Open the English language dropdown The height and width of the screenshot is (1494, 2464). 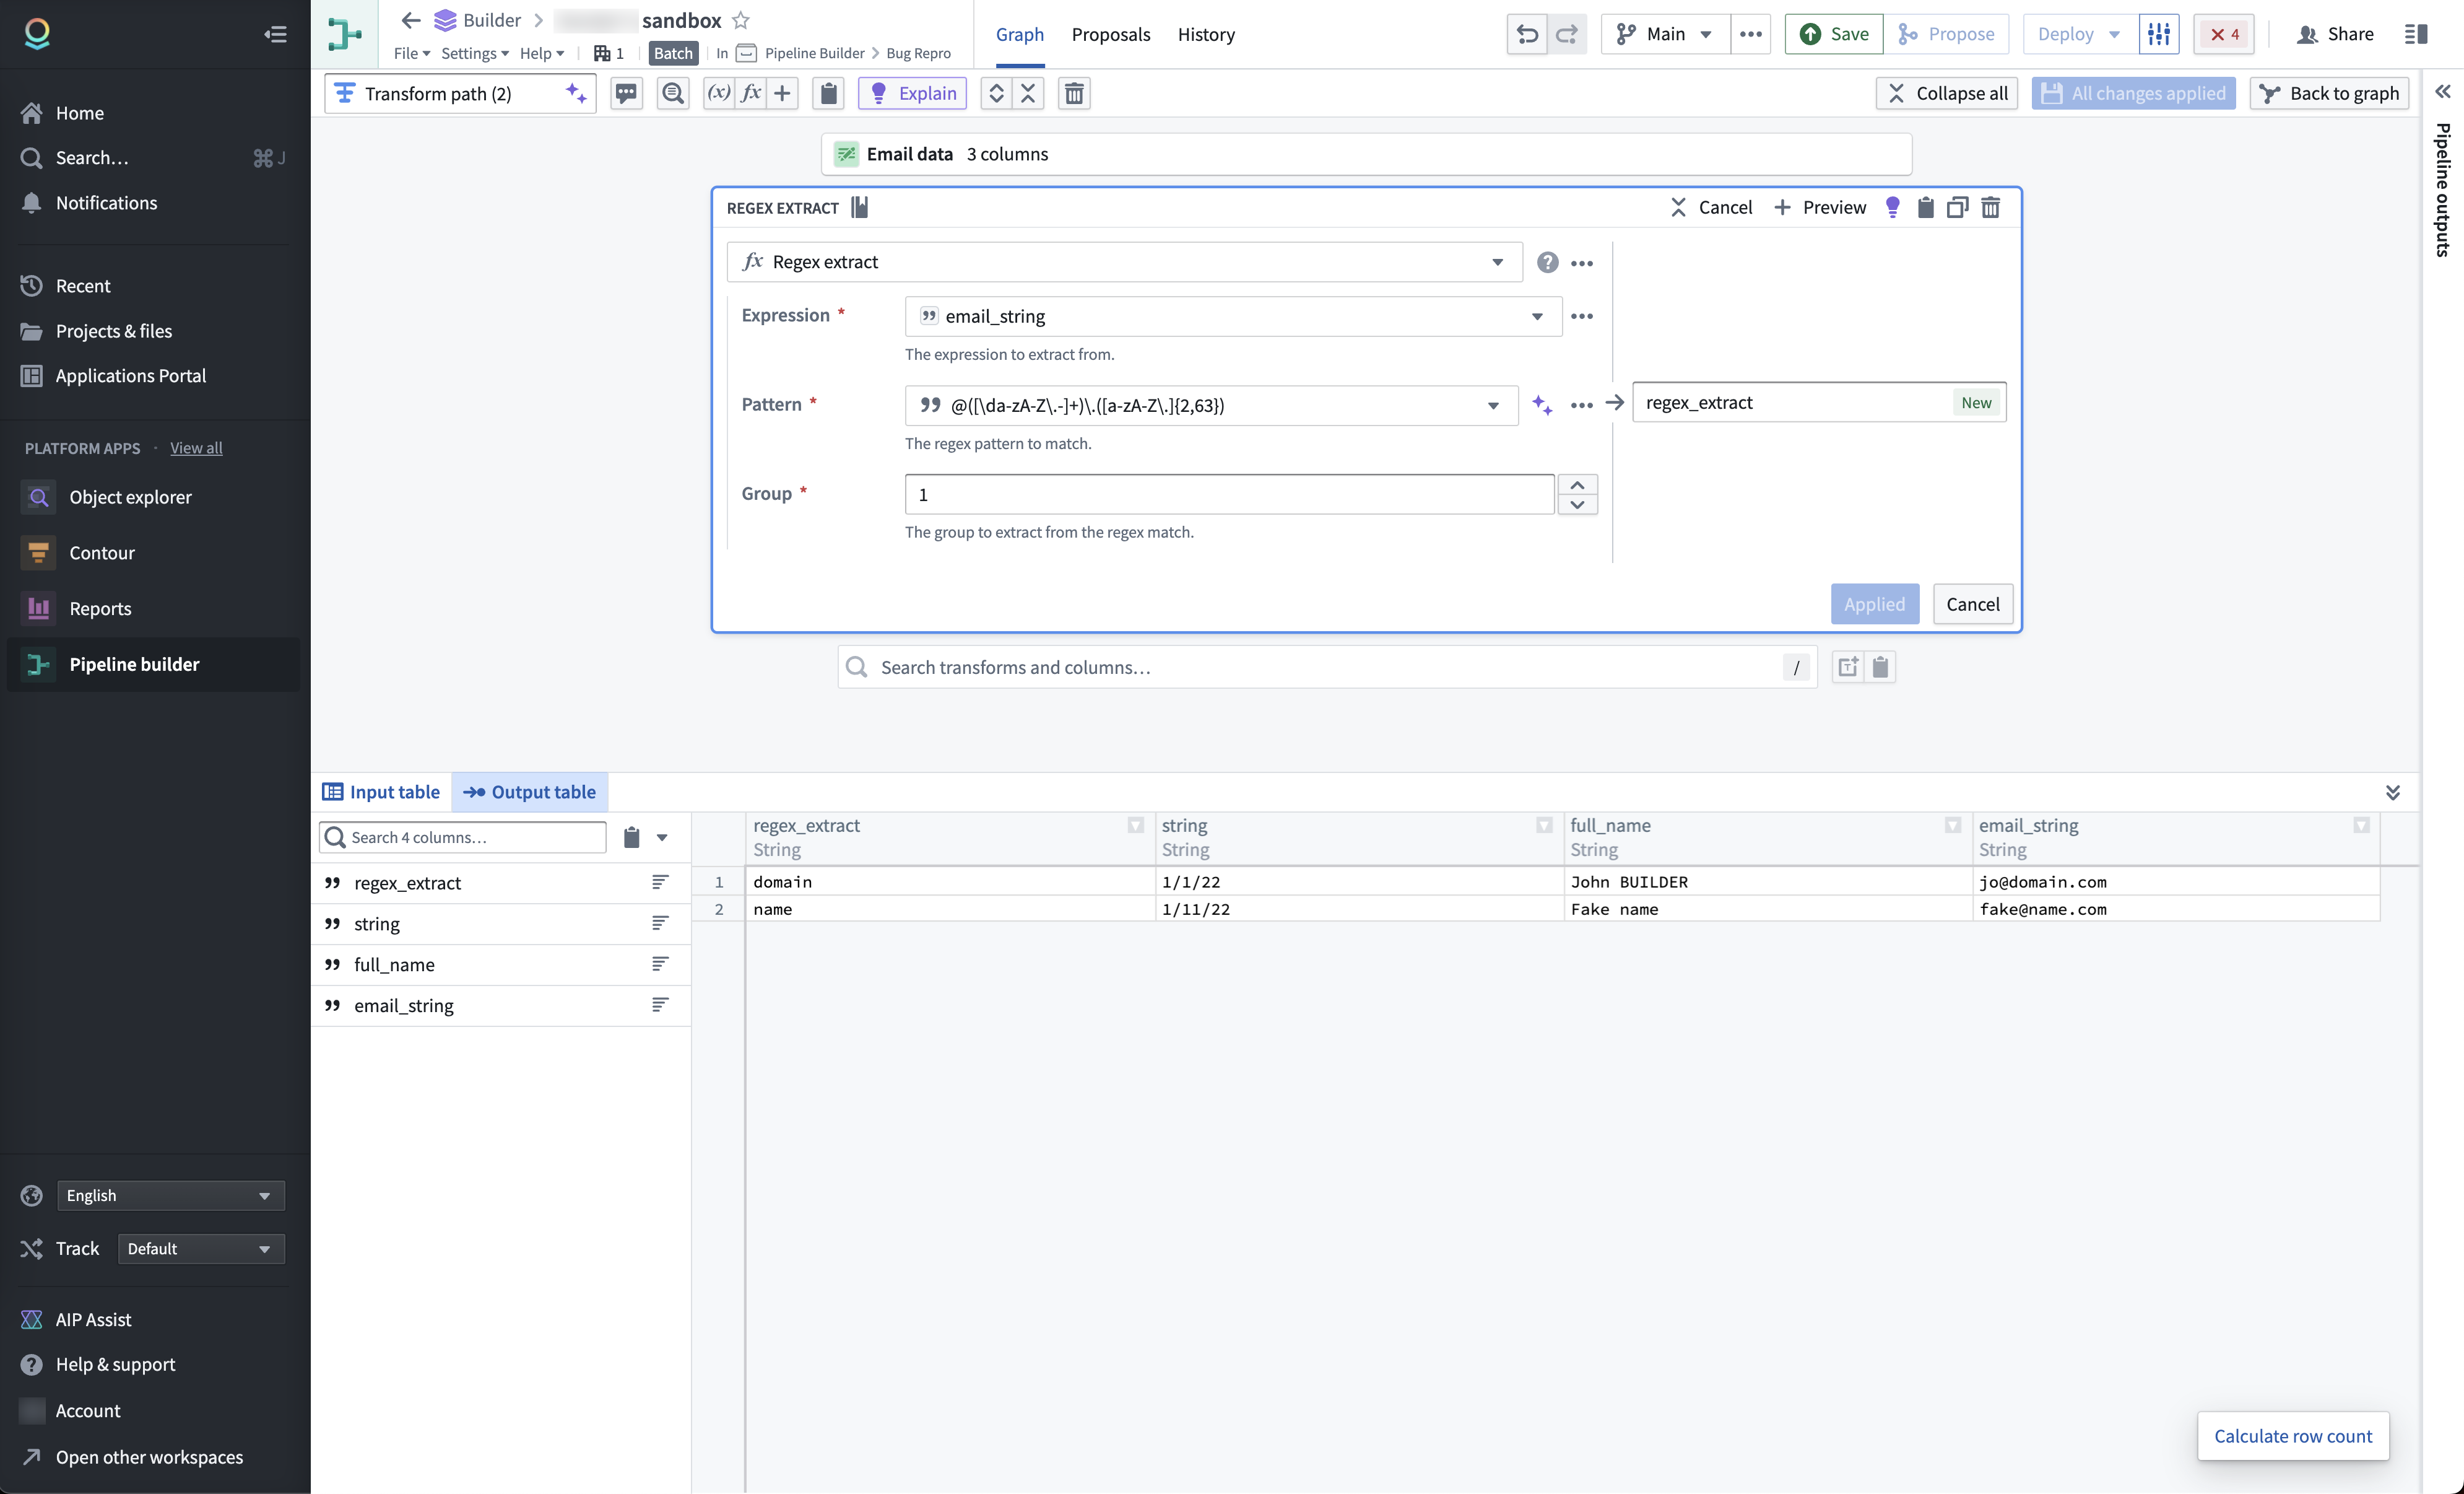coord(170,1195)
